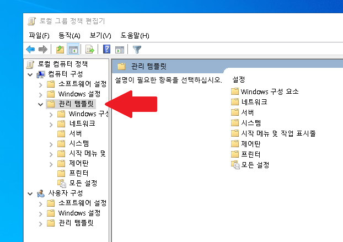343x242 pixels.
Task: Click the Export List toolbar icon
Action: click(x=90, y=50)
